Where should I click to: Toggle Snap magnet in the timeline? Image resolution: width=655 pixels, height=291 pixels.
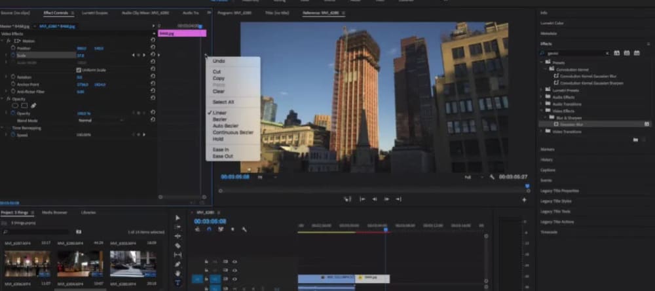(210, 229)
